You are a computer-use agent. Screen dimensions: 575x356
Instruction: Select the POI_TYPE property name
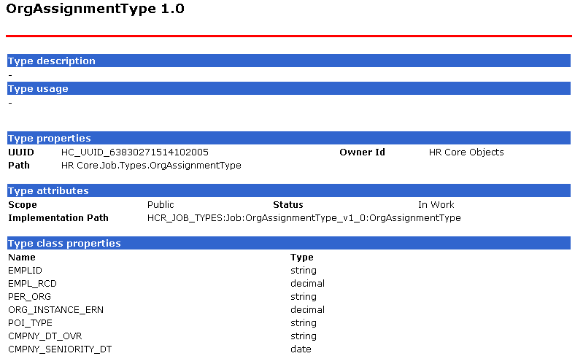[x=30, y=323]
